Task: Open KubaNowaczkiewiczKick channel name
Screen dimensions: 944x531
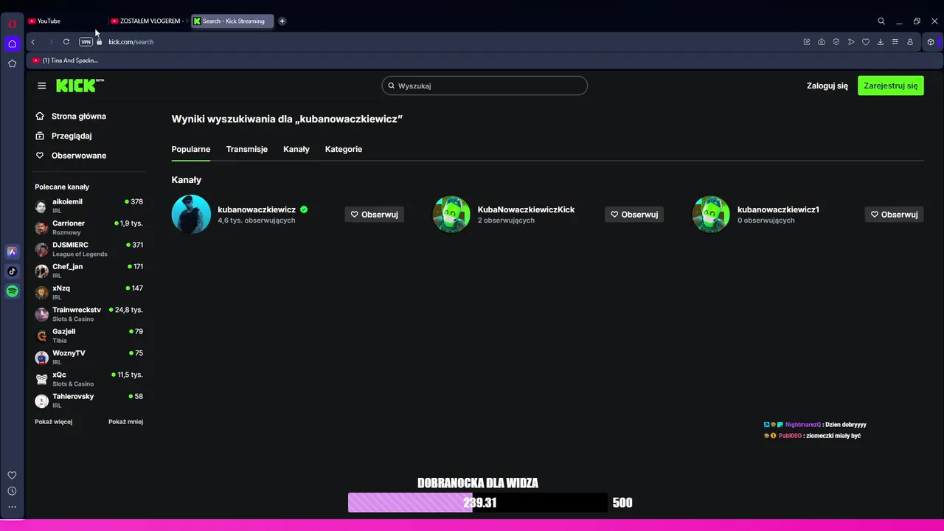Action: click(x=526, y=209)
